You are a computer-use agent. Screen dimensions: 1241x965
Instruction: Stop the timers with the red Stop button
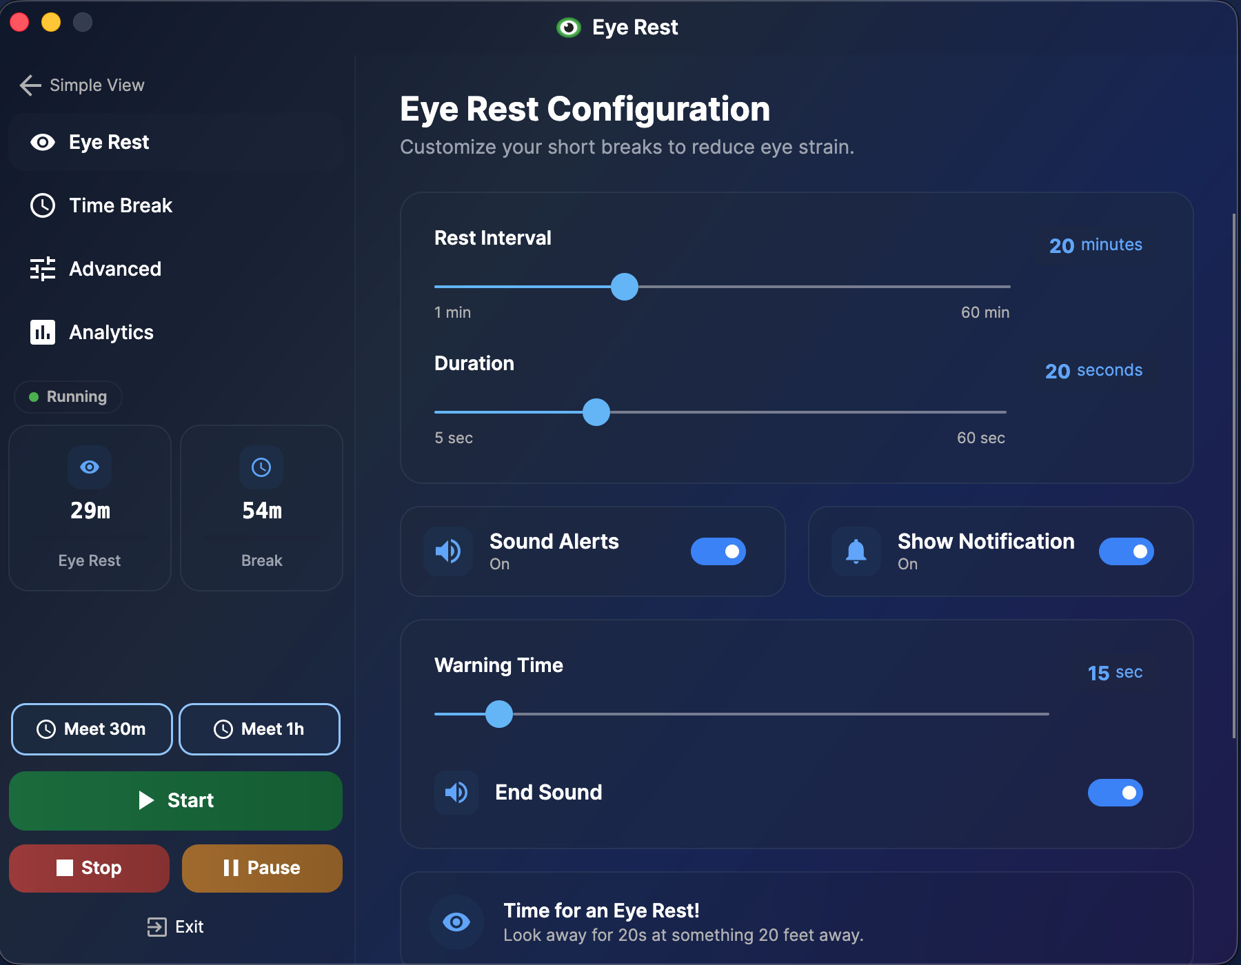click(89, 868)
